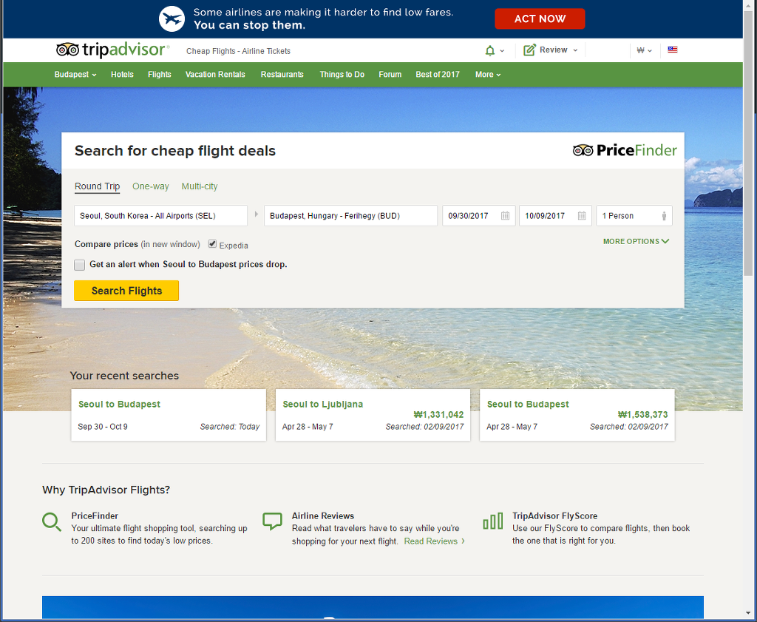Click the Search Flights button

[x=126, y=291]
